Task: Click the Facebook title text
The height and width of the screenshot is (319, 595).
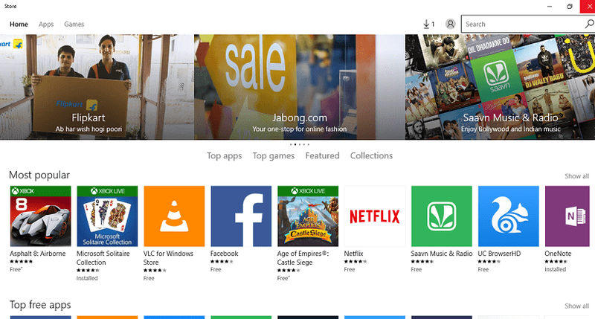Action: tap(225, 254)
